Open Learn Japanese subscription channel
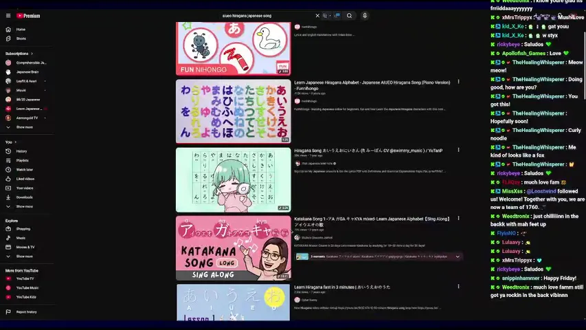 [24, 109]
